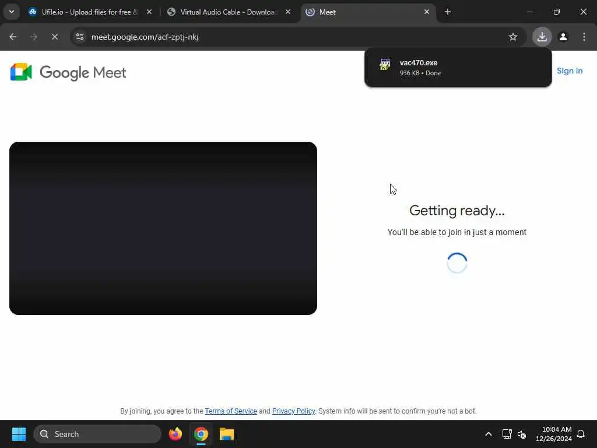This screenshot has width=597, height=448.
Task: Open the clock and date flyout
Action: click(x=554, y=434)
